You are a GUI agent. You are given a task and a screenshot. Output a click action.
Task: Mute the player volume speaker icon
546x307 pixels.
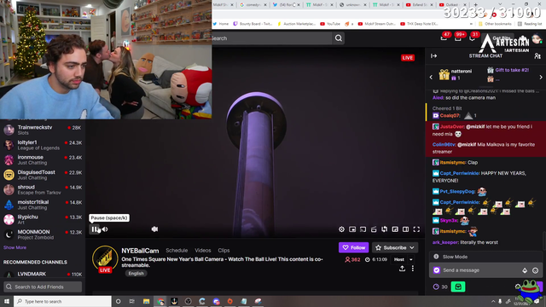coord(105,229)
